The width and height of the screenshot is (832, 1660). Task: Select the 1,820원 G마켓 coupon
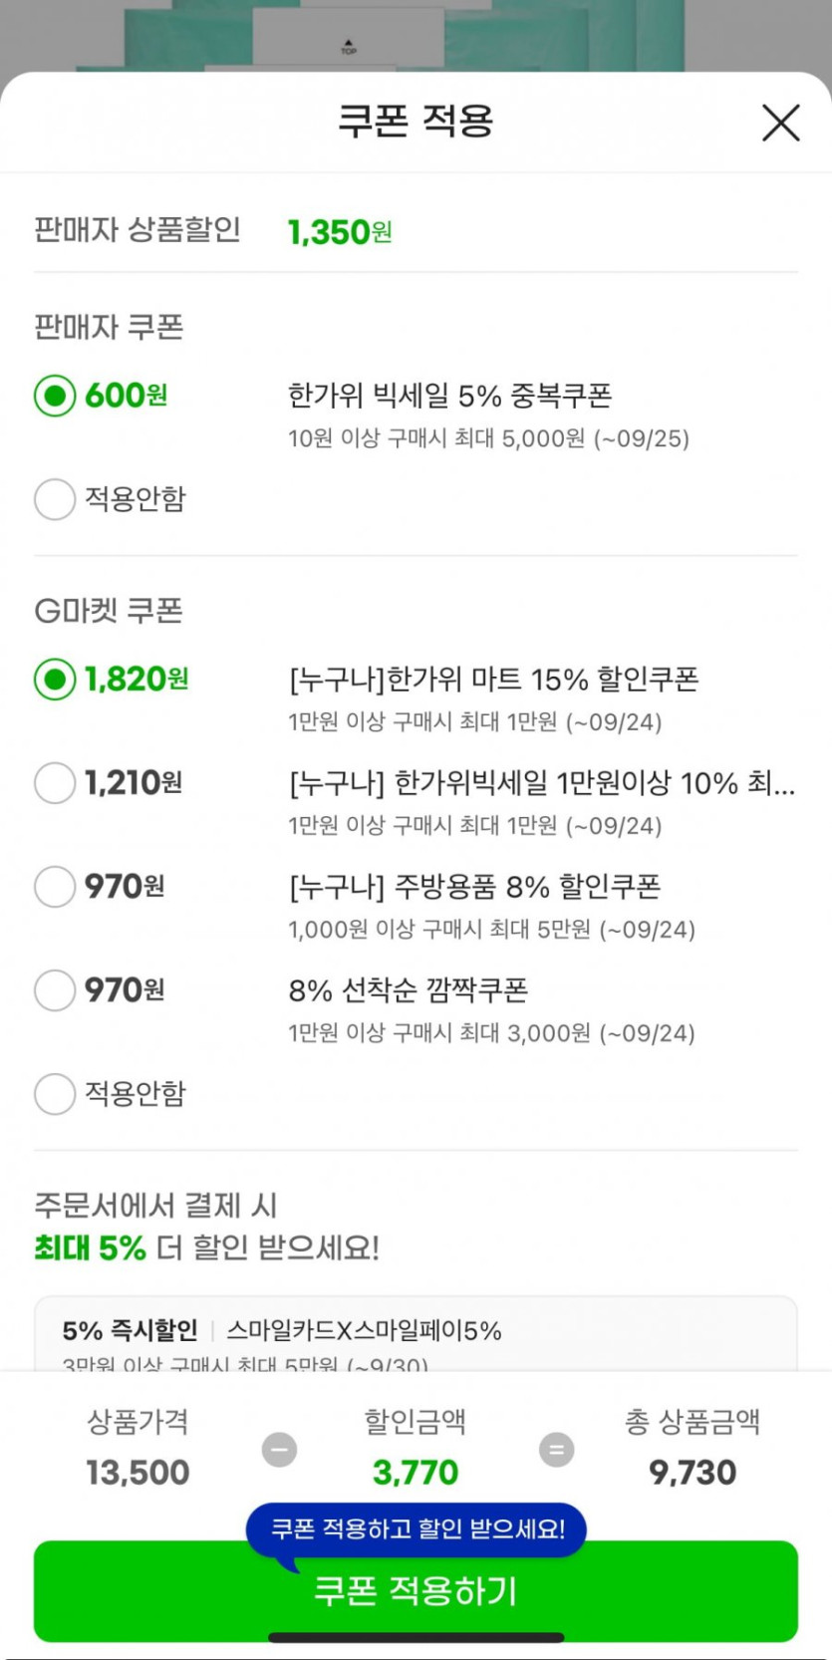pos(55,680)
